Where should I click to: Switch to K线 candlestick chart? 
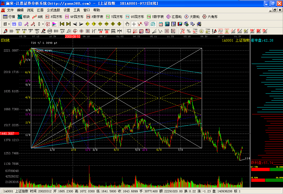[38, 17]
